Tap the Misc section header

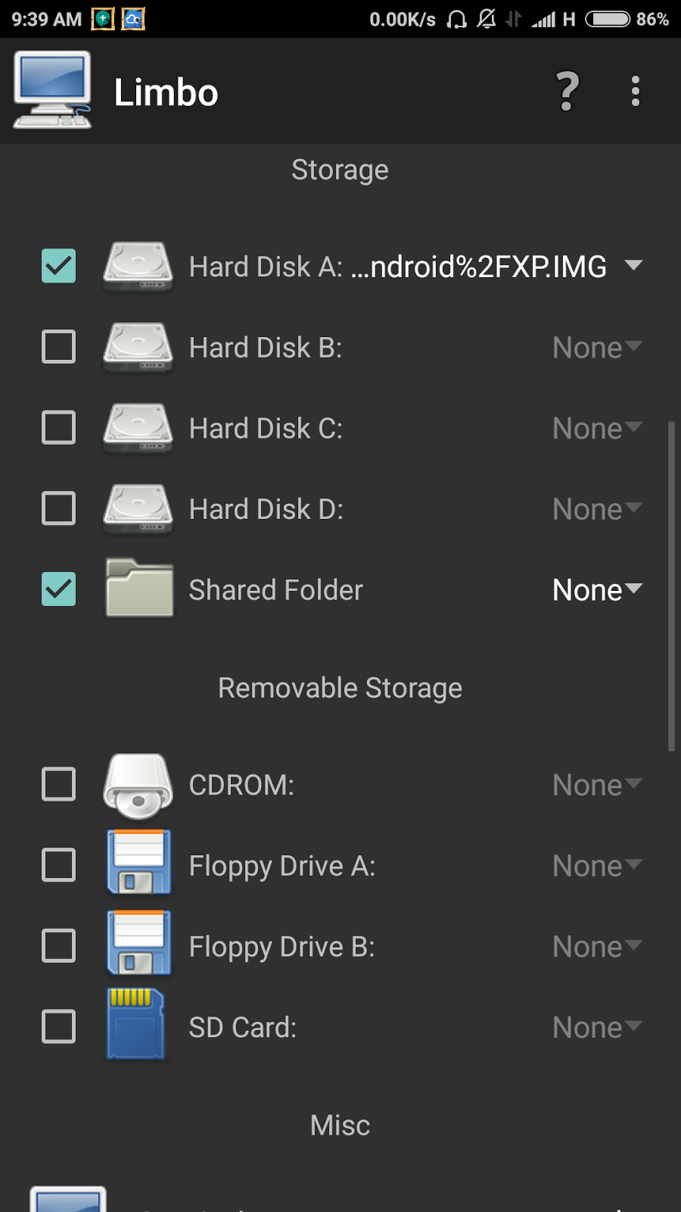coord(340,1125)
